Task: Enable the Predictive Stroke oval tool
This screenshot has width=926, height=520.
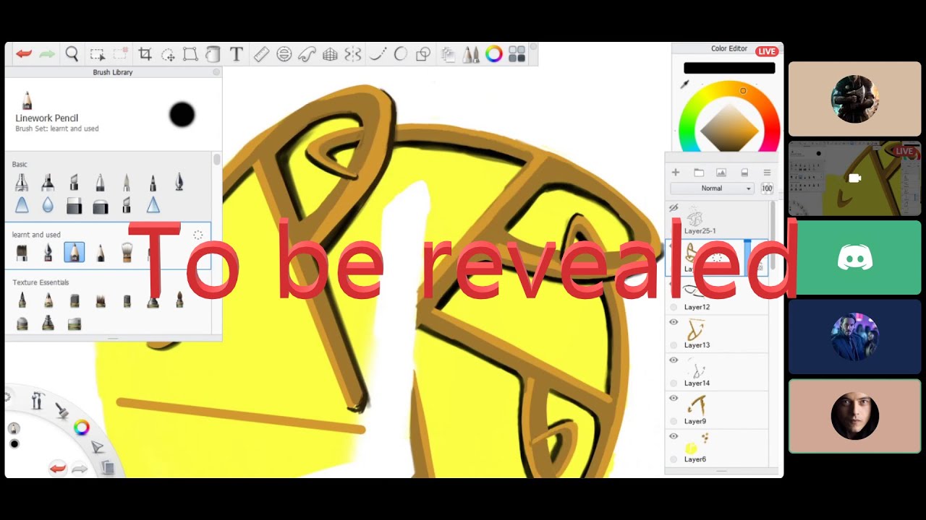Action: tap(400, 54)
